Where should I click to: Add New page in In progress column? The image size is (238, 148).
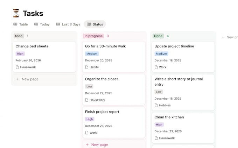click(x=114, y=145)
